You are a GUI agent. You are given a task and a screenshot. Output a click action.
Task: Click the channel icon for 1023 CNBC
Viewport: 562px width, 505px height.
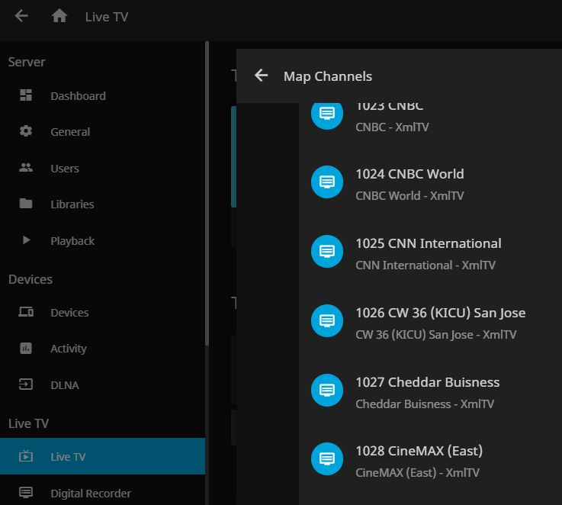(x=327, y=114)
